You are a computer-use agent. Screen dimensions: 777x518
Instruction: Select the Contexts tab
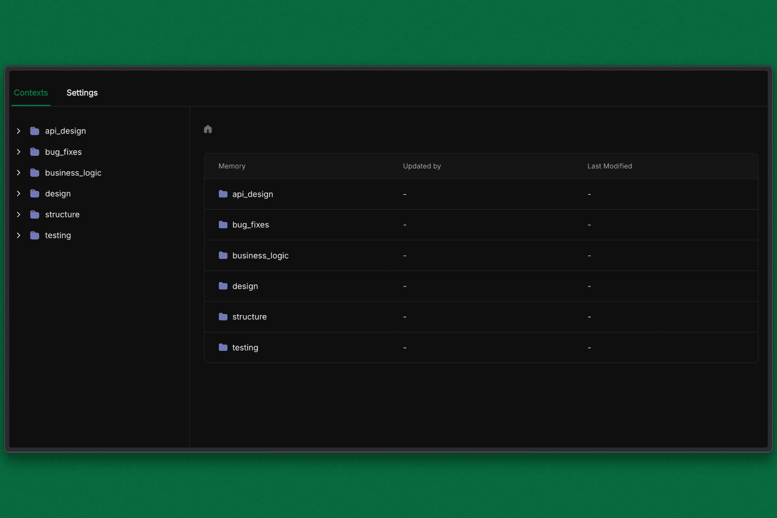tap(31, 93)
